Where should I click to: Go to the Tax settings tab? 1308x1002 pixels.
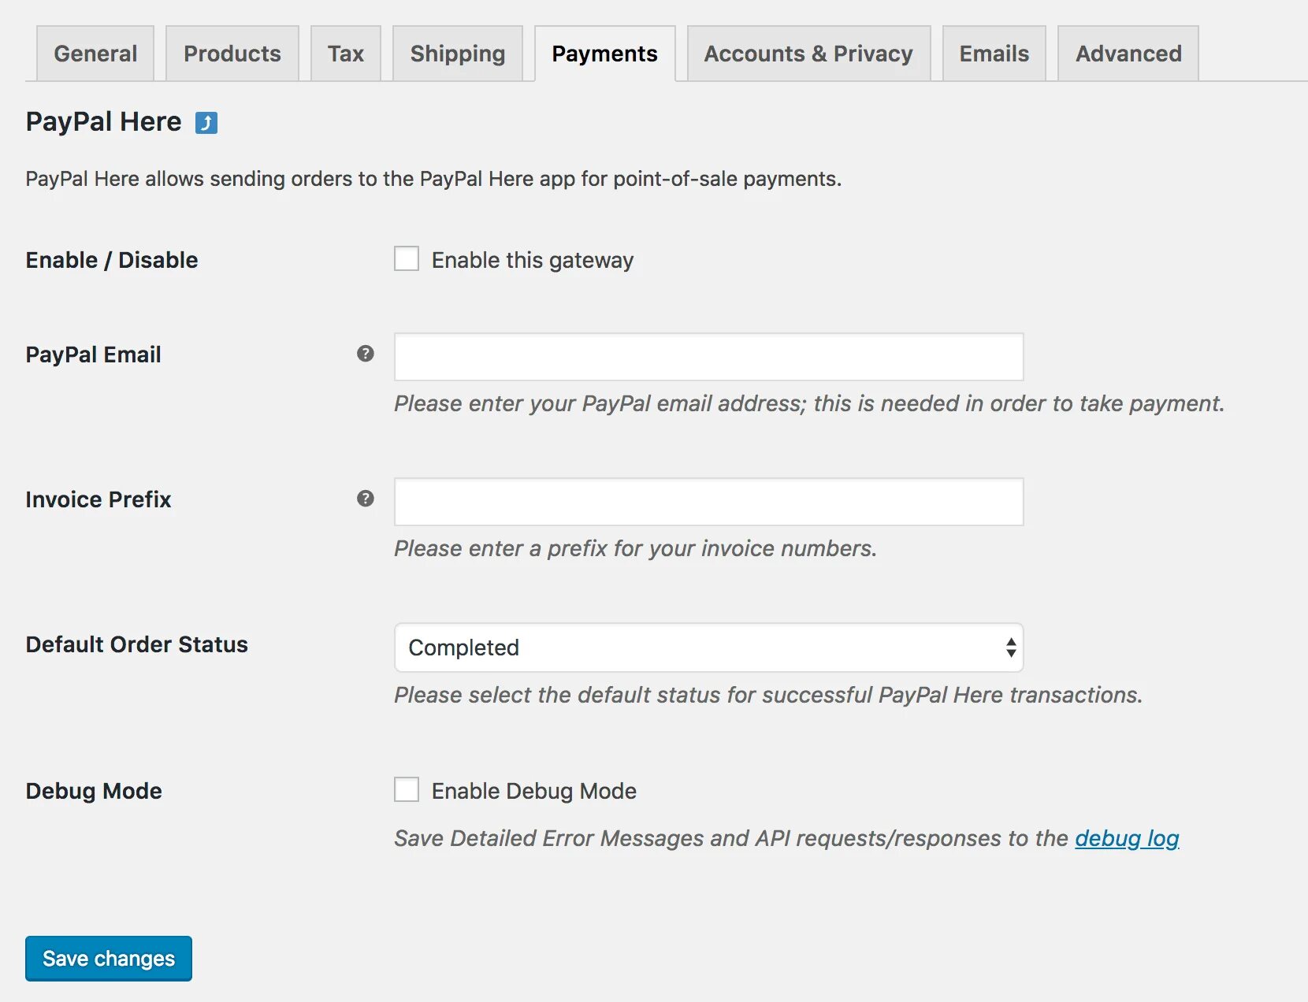346,54
